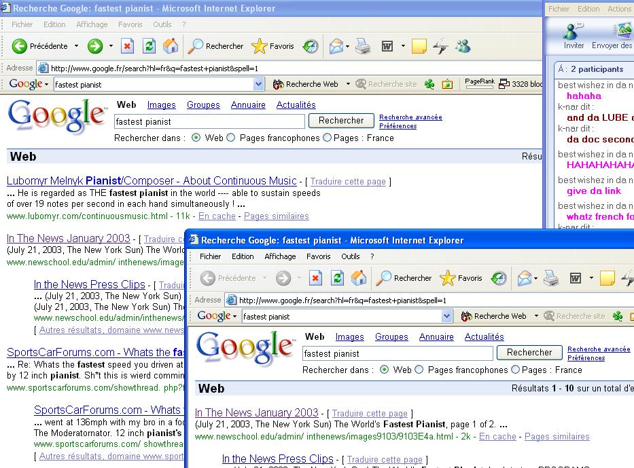This screenshot has height=468, width=634.
Task: Click the PageRank bar in the rear Google toolbar
Action: [480, 83]
